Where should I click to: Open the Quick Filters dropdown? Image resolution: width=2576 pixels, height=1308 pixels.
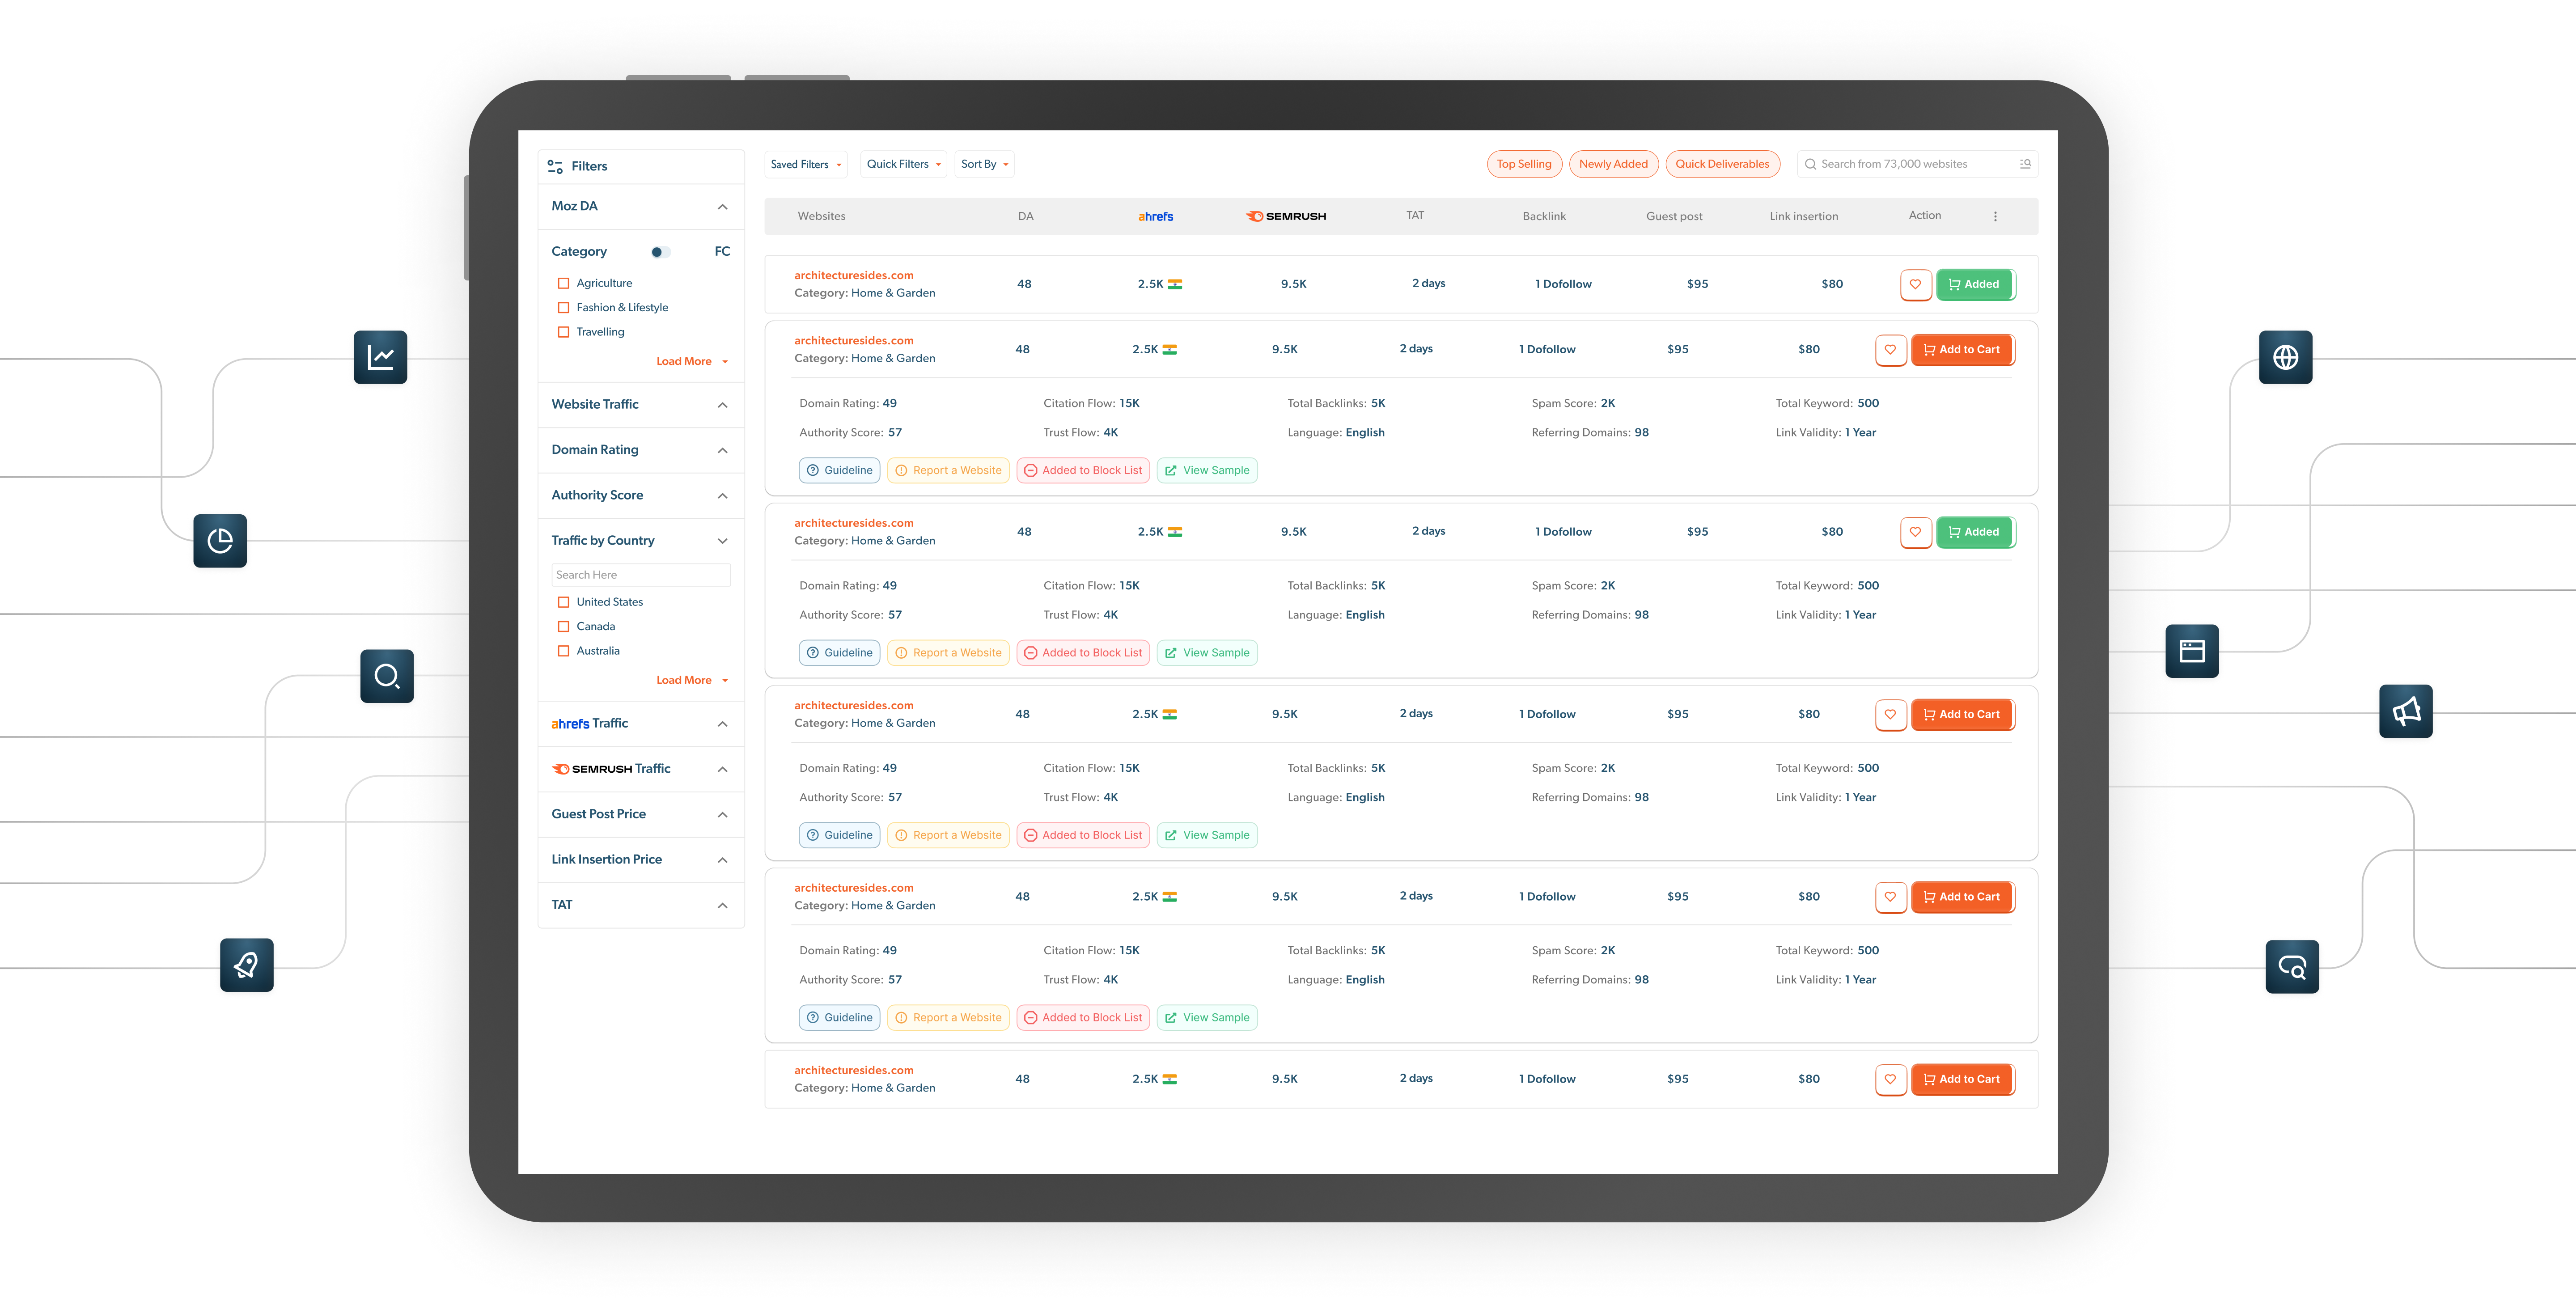904,164
